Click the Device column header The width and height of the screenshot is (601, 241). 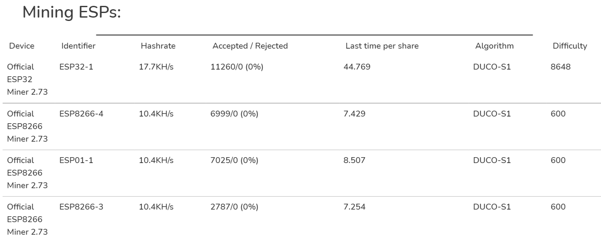pos(22,46)
